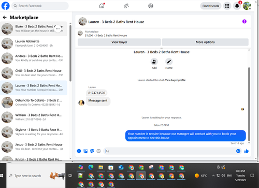Screen dimensions: 259x188
Task: Click the Add people icon
Action: [154, 62]
